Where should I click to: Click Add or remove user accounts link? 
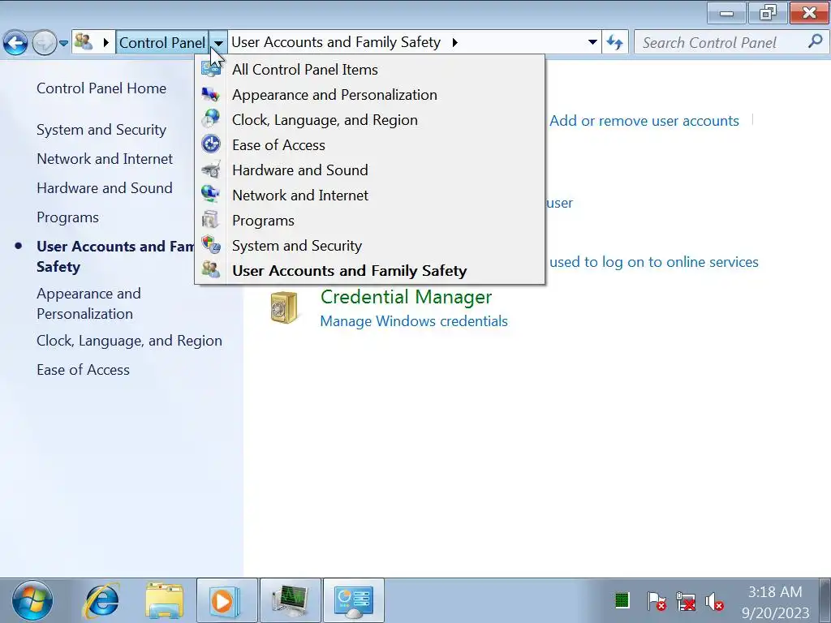(644, 121)
